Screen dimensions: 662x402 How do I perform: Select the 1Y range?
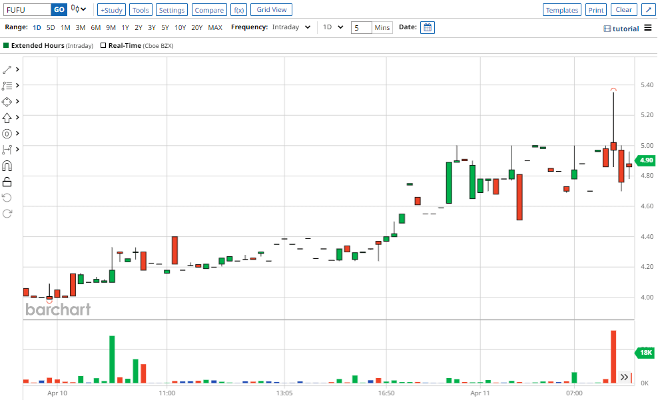pos(125,27)
